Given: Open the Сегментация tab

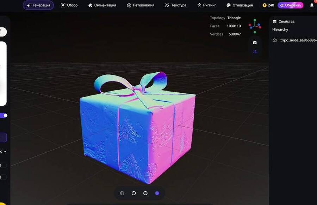Looking at the screenshot, I should pos(102,5).
